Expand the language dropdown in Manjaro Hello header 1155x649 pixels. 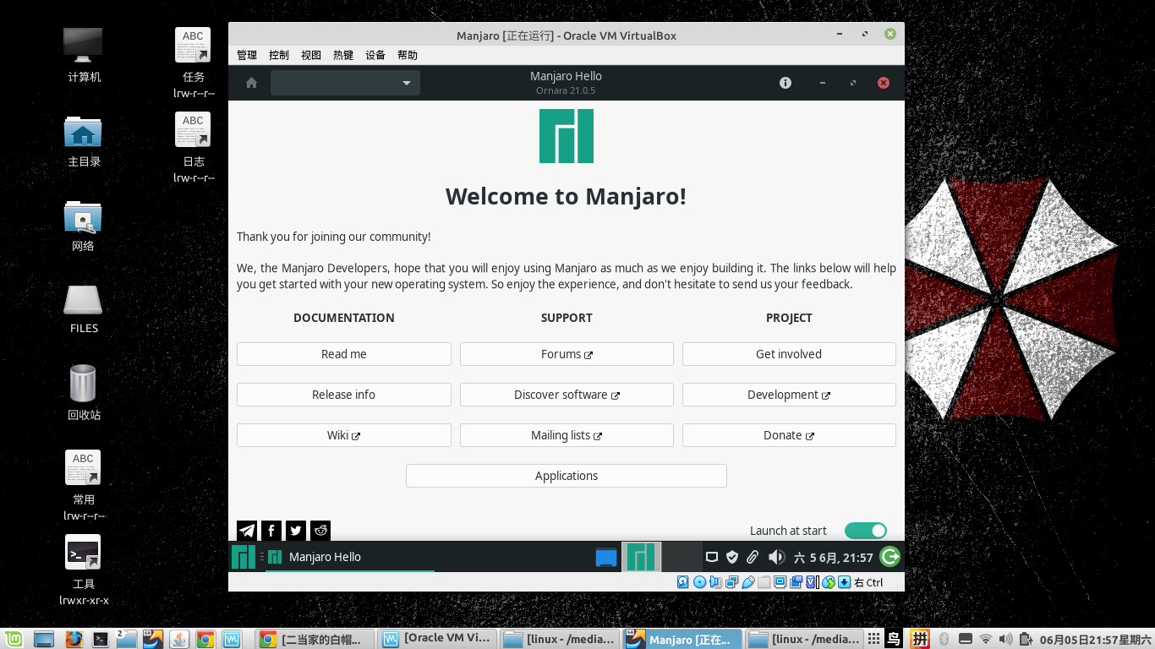(x=345, y=83)
